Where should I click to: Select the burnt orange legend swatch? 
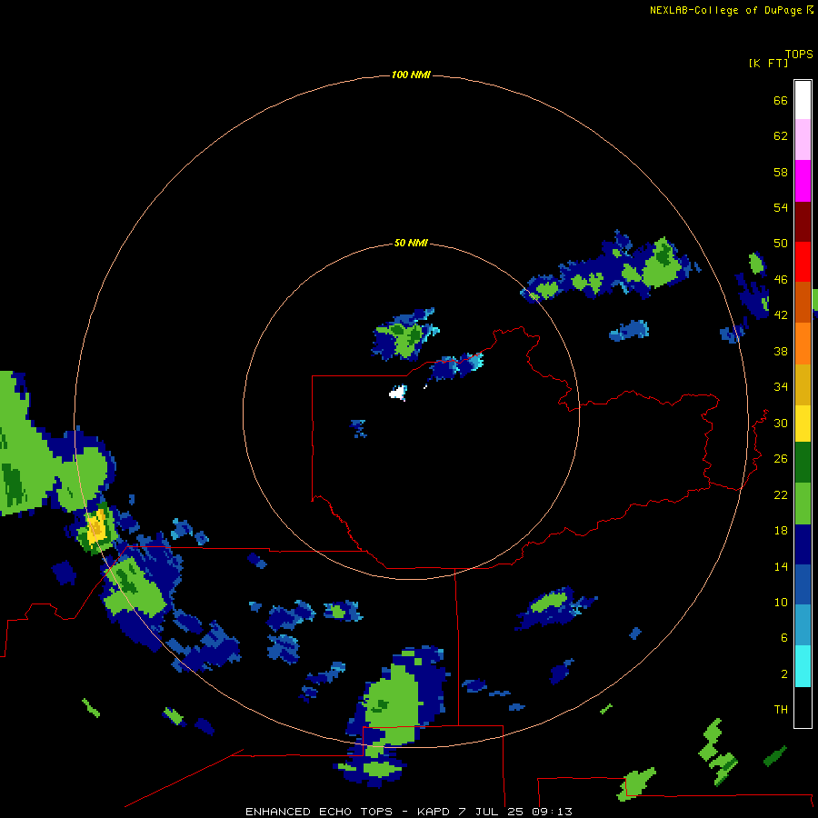(803, 302)
